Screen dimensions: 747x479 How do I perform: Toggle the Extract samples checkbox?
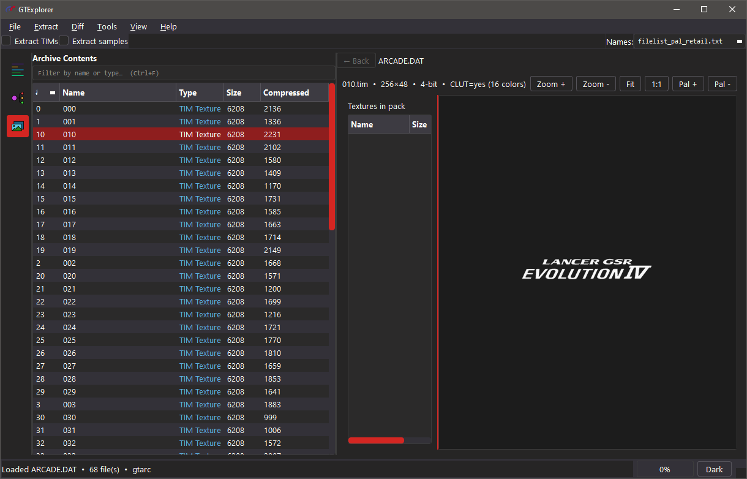[64, 41]
